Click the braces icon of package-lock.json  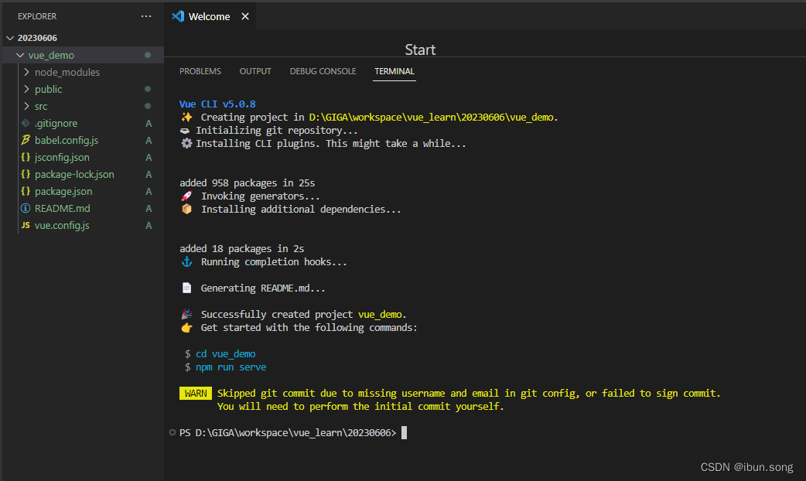tap(26, 174)
